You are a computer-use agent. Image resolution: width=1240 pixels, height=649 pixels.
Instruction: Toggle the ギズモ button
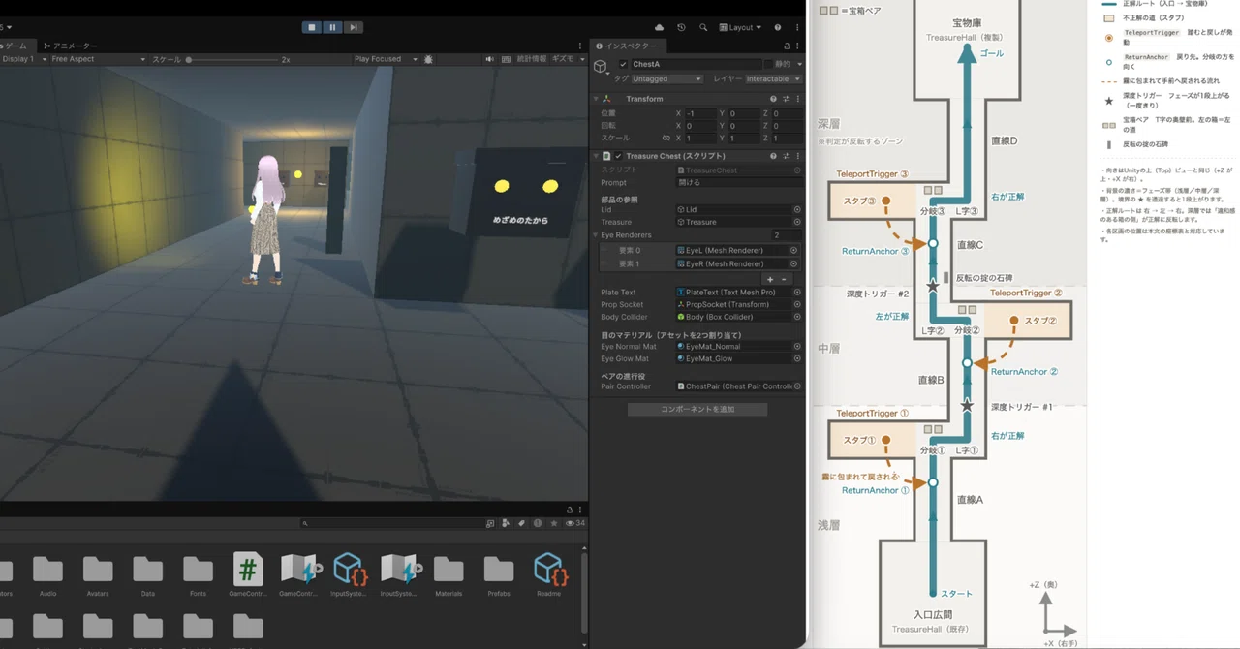[562, 59]
